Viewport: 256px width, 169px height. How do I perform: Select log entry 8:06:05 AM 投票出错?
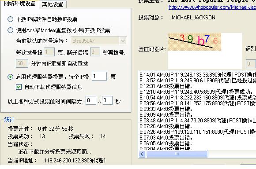[x=166, y=143]
